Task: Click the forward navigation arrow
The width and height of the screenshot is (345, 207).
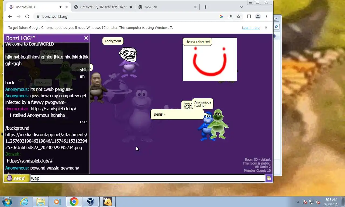Action: 19,16
